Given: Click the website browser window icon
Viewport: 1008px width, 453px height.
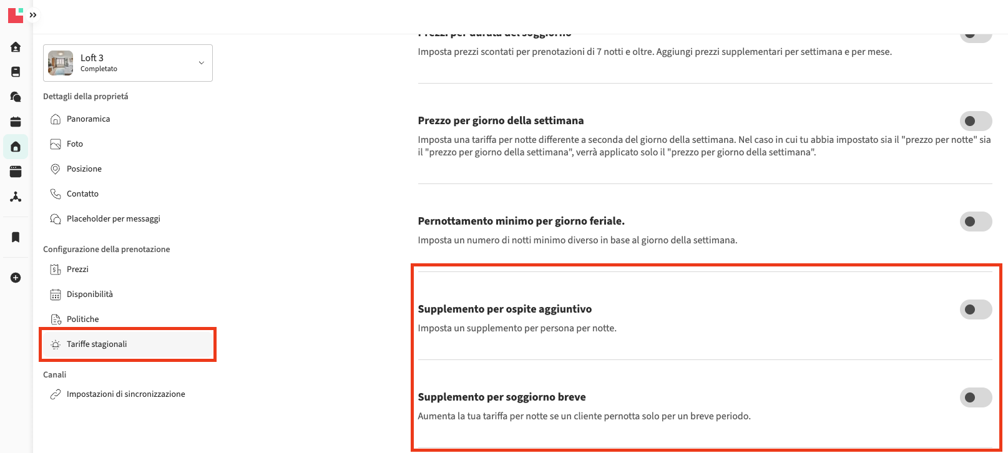Looking at the screenshot, I should [x=16, y=172].
